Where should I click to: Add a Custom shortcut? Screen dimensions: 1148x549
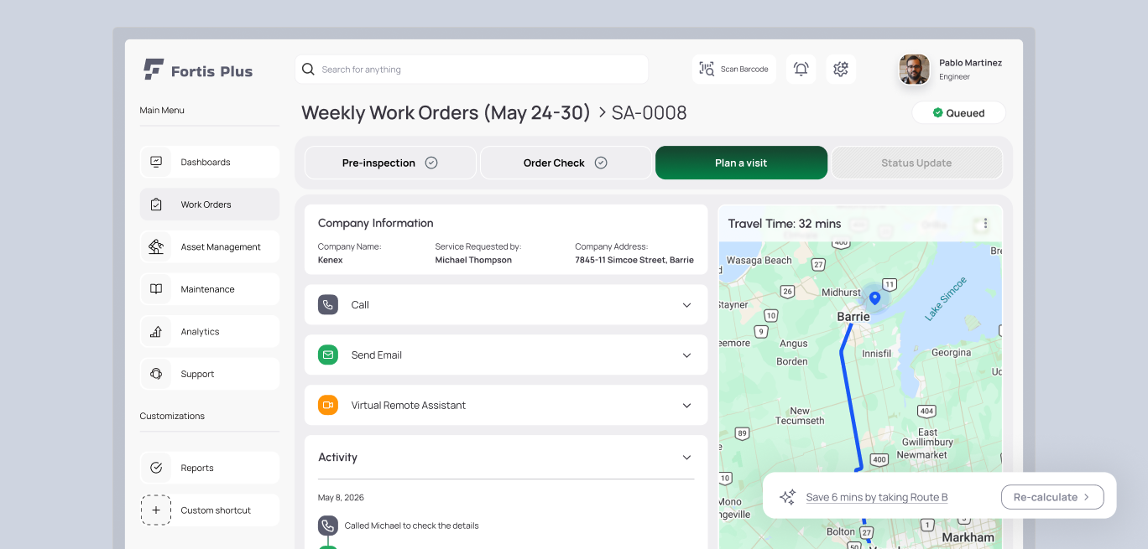(210, 510)
